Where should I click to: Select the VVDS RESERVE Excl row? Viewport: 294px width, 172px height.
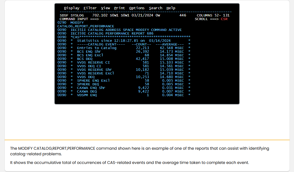[x=124, y=73]
